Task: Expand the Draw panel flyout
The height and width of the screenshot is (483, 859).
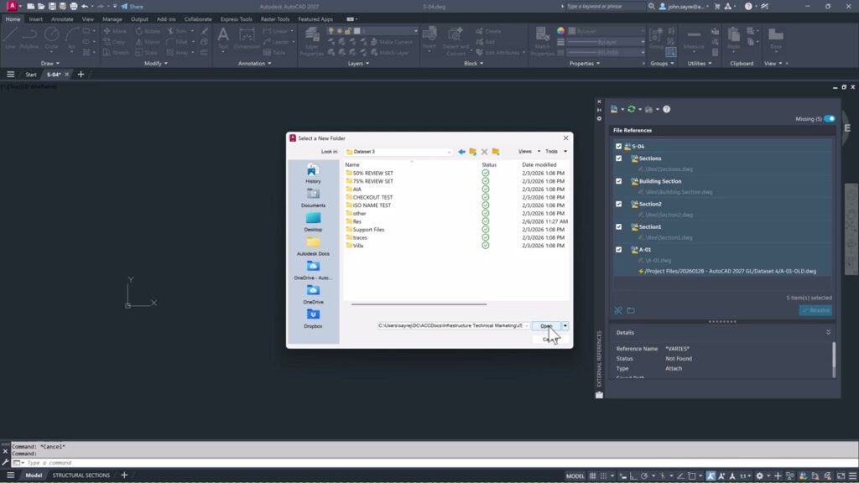Action: point(49,64)
